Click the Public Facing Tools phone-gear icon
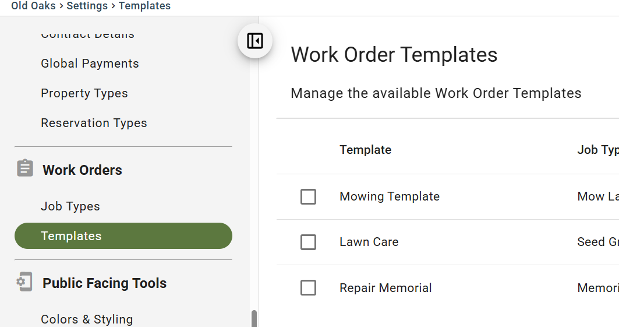619x327 pixels. (x=24, y=282)
